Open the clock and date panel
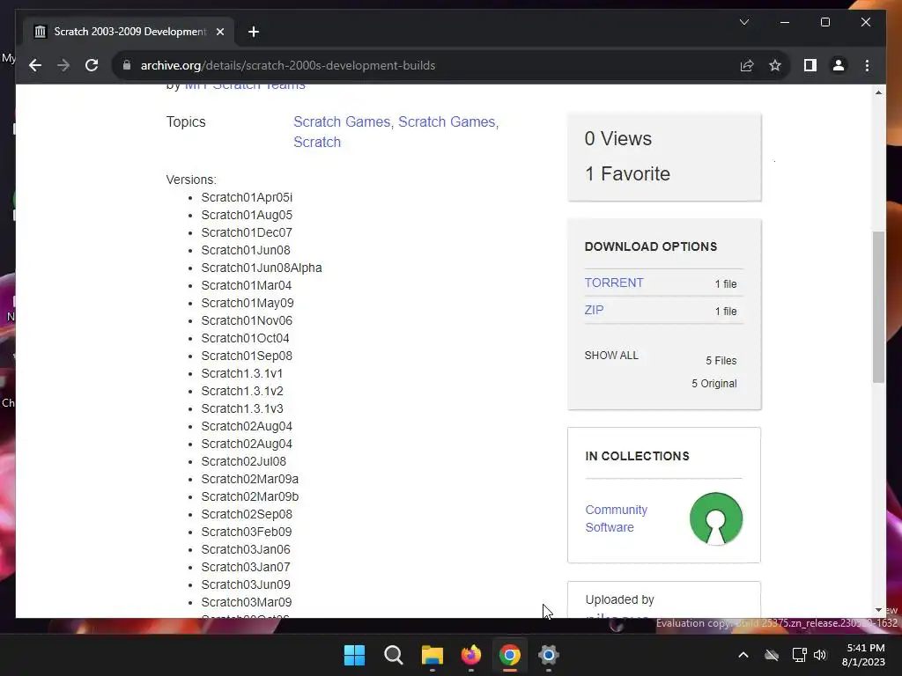Viewport: 902px width, 676px height. pyautogui.click(x=864, y=655)
